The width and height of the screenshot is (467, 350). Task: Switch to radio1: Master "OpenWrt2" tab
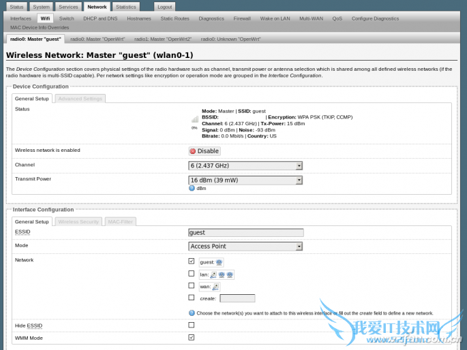point(163,39)
